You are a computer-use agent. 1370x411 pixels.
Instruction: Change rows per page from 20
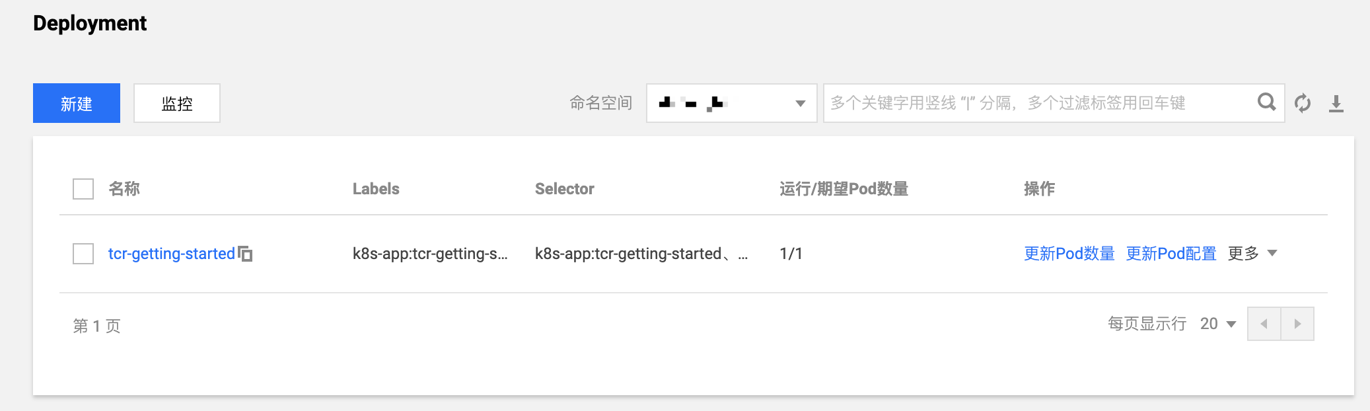(x=1218, y=324)
